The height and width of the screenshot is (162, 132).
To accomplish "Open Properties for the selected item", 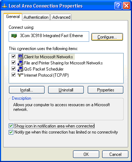I will pos(105,90).
